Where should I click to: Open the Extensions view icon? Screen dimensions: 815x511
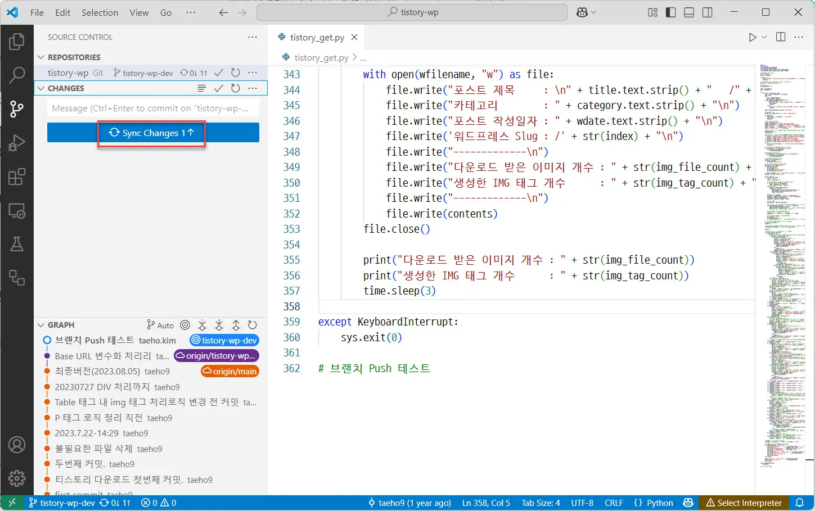[17, 177]
